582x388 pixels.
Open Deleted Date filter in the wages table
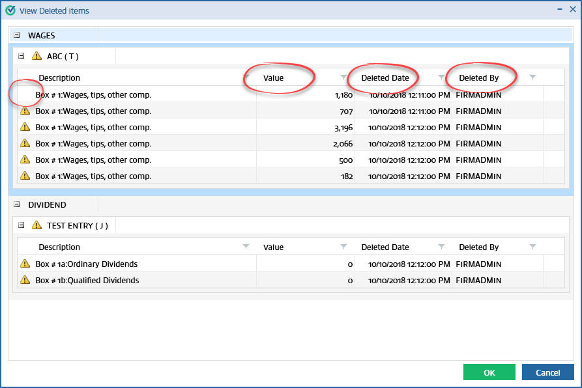pos(441,77)
